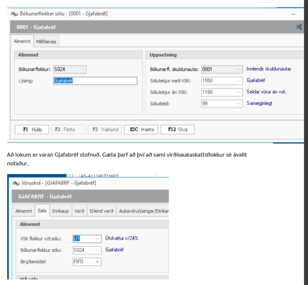
Task: Open lookup for VSK flokkur við sölu
Action: coord(97,239)
